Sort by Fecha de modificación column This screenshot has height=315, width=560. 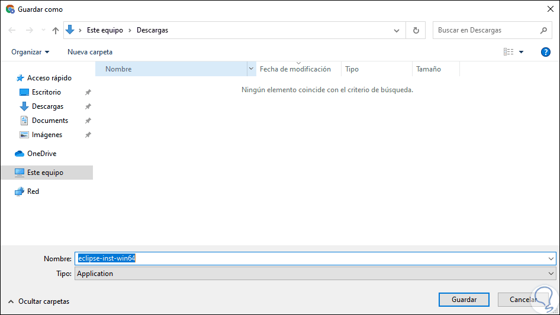(x=298, y=69)
